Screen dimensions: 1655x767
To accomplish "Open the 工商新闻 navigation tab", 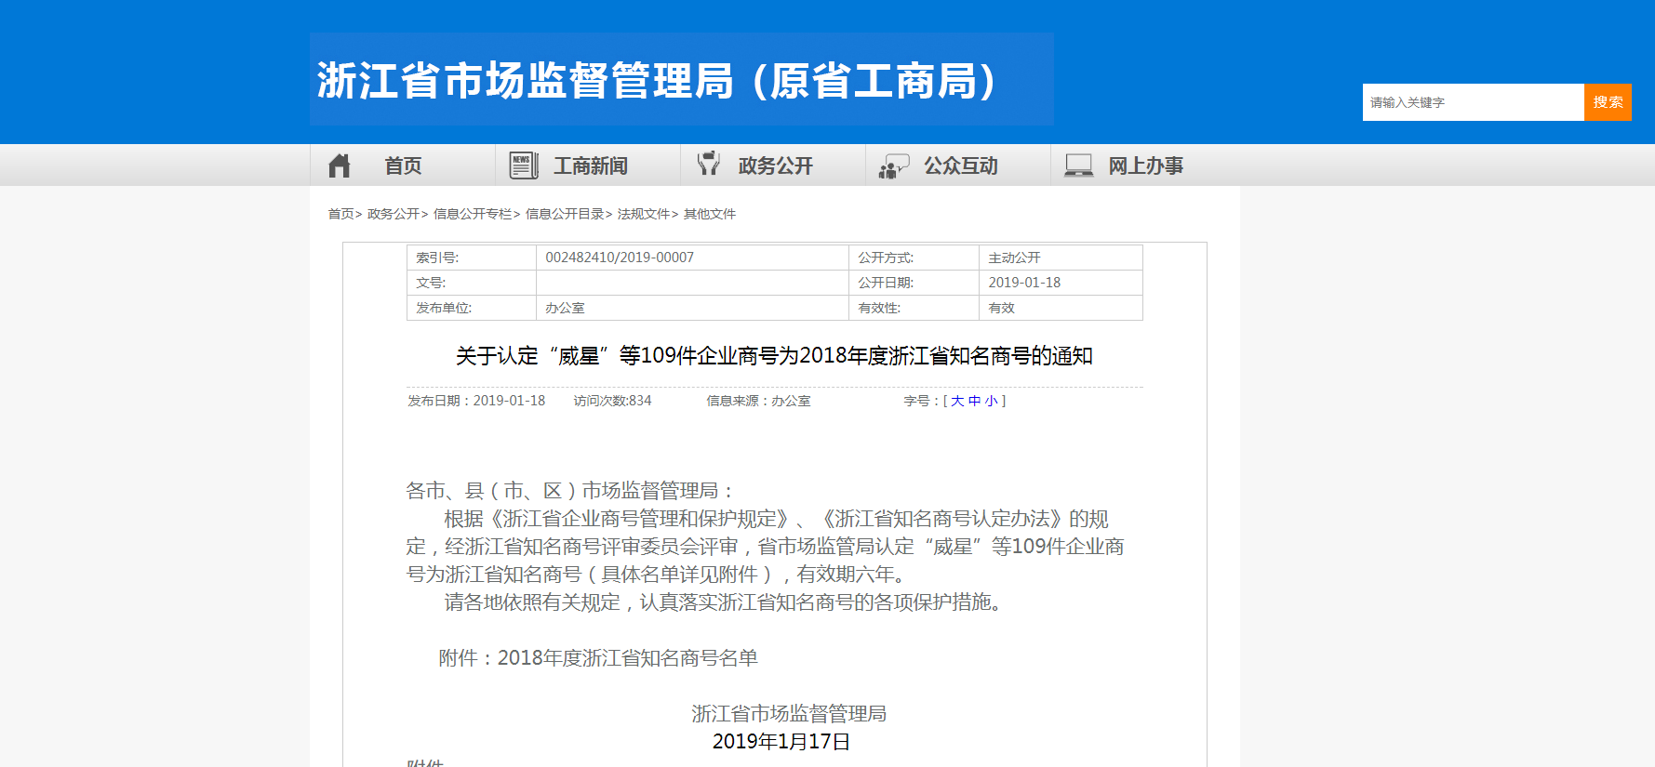I will coord(591,165).
